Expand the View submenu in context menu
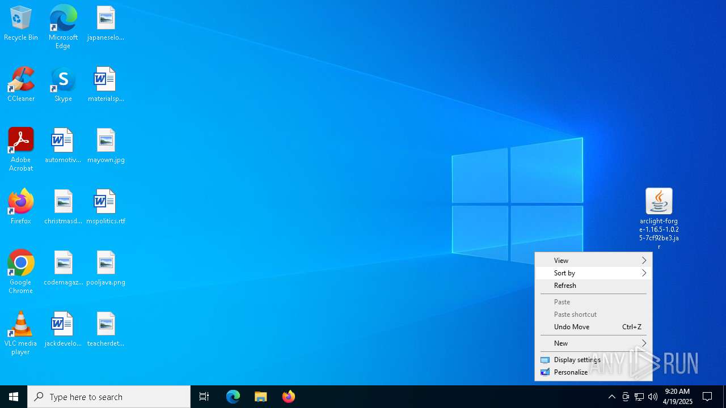The height and width of the screenshot is (408, 726). coord(593,261)
